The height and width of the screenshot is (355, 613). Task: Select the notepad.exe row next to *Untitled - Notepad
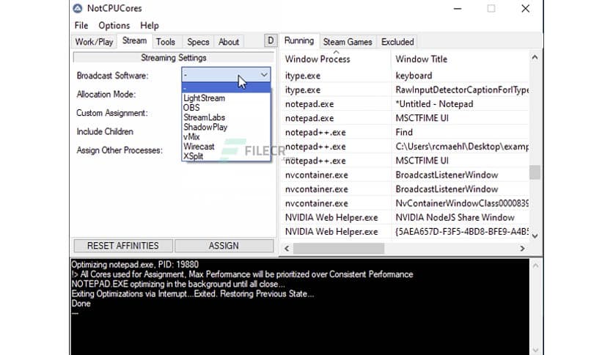[309, 104]
